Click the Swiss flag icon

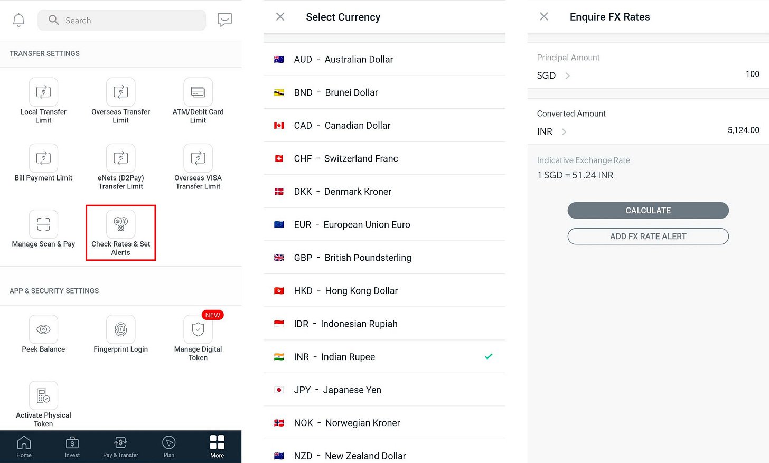pyautogui.click(x=279, y=158)
